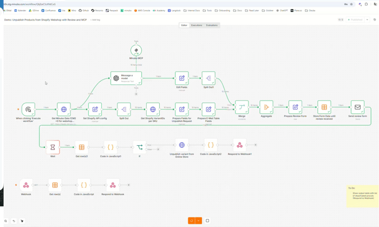Open the Onboarding bookmarks folder
This screenshot has height=227, width=379.
223,11
